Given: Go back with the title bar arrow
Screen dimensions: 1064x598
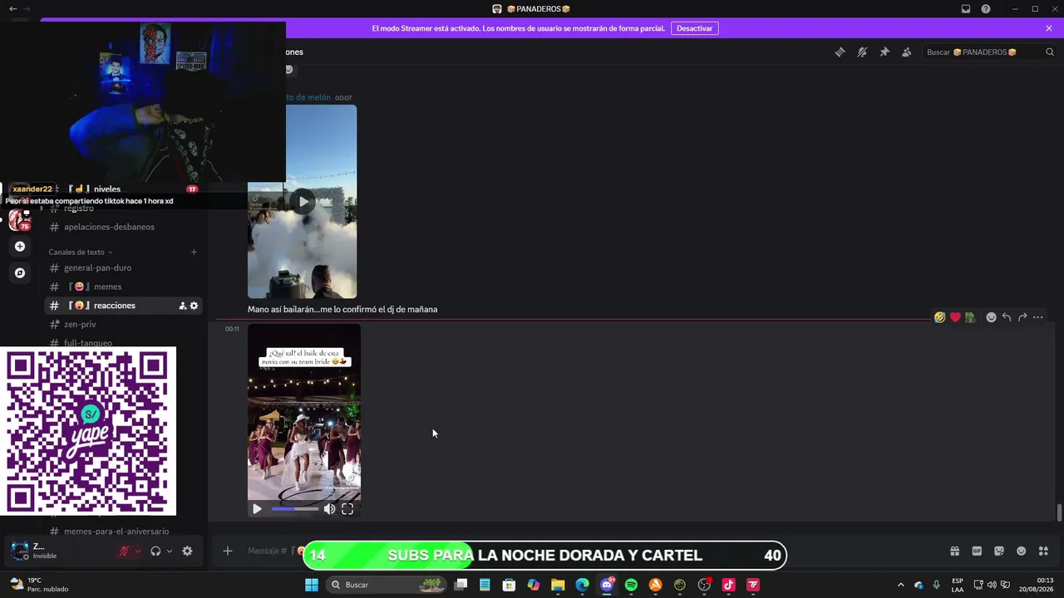Looking at the screenshot, I should point(12,9).
